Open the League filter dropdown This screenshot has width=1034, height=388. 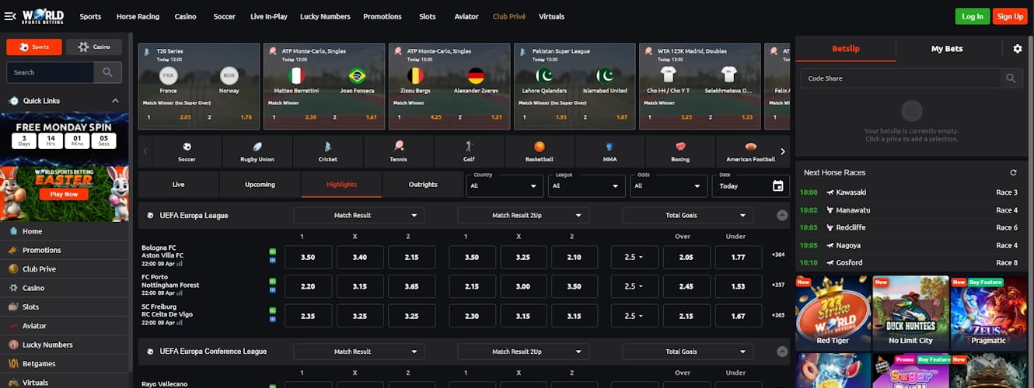coord(587,185)
